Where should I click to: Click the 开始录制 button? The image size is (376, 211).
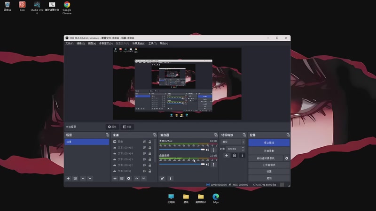[x=269, y=151]
